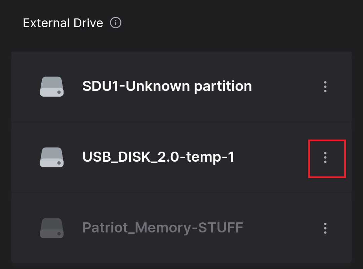
Task: Select the SDU1-Unknown partition drive name
Action: pyautogui.click(x=167, y=87)
